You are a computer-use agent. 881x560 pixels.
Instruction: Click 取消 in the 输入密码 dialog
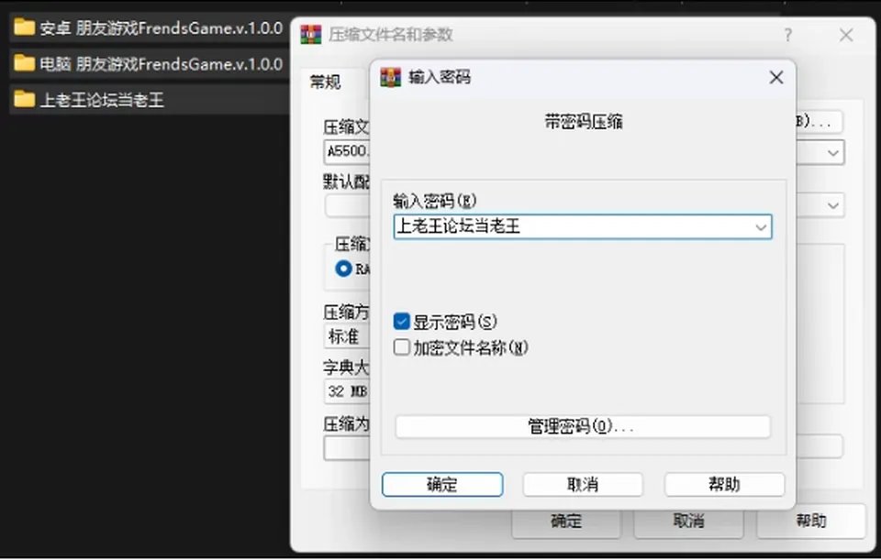pyautogui.click(x=583, y=484)
